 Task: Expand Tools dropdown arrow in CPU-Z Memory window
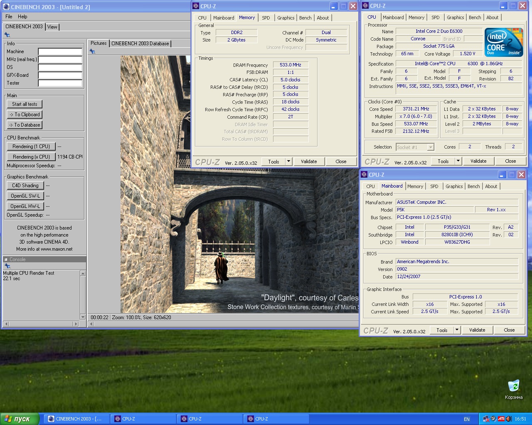tap(289, 161)
